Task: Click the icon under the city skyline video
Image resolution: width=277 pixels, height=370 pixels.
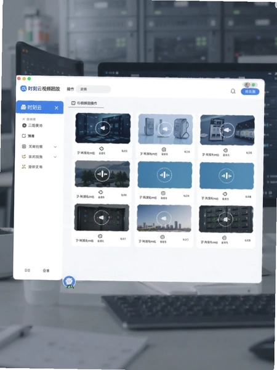Action: [x=163, y=237]
